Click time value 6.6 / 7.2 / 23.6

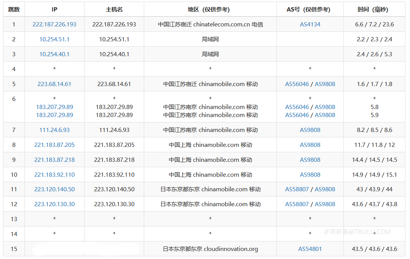pyautogui.click(x=374, y=24)
